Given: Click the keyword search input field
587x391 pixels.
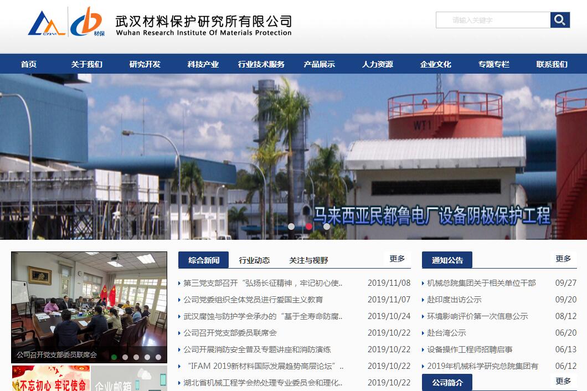Looking at the screenshot, I should pos(493,20).
